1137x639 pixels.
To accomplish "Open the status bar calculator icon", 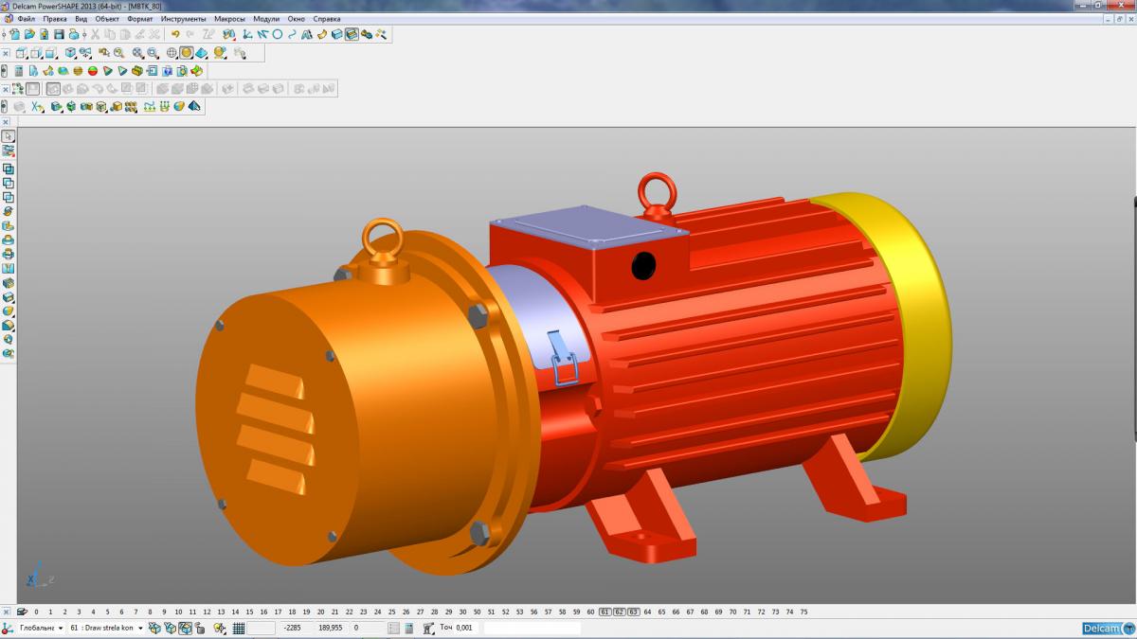I will click(409, 628).
